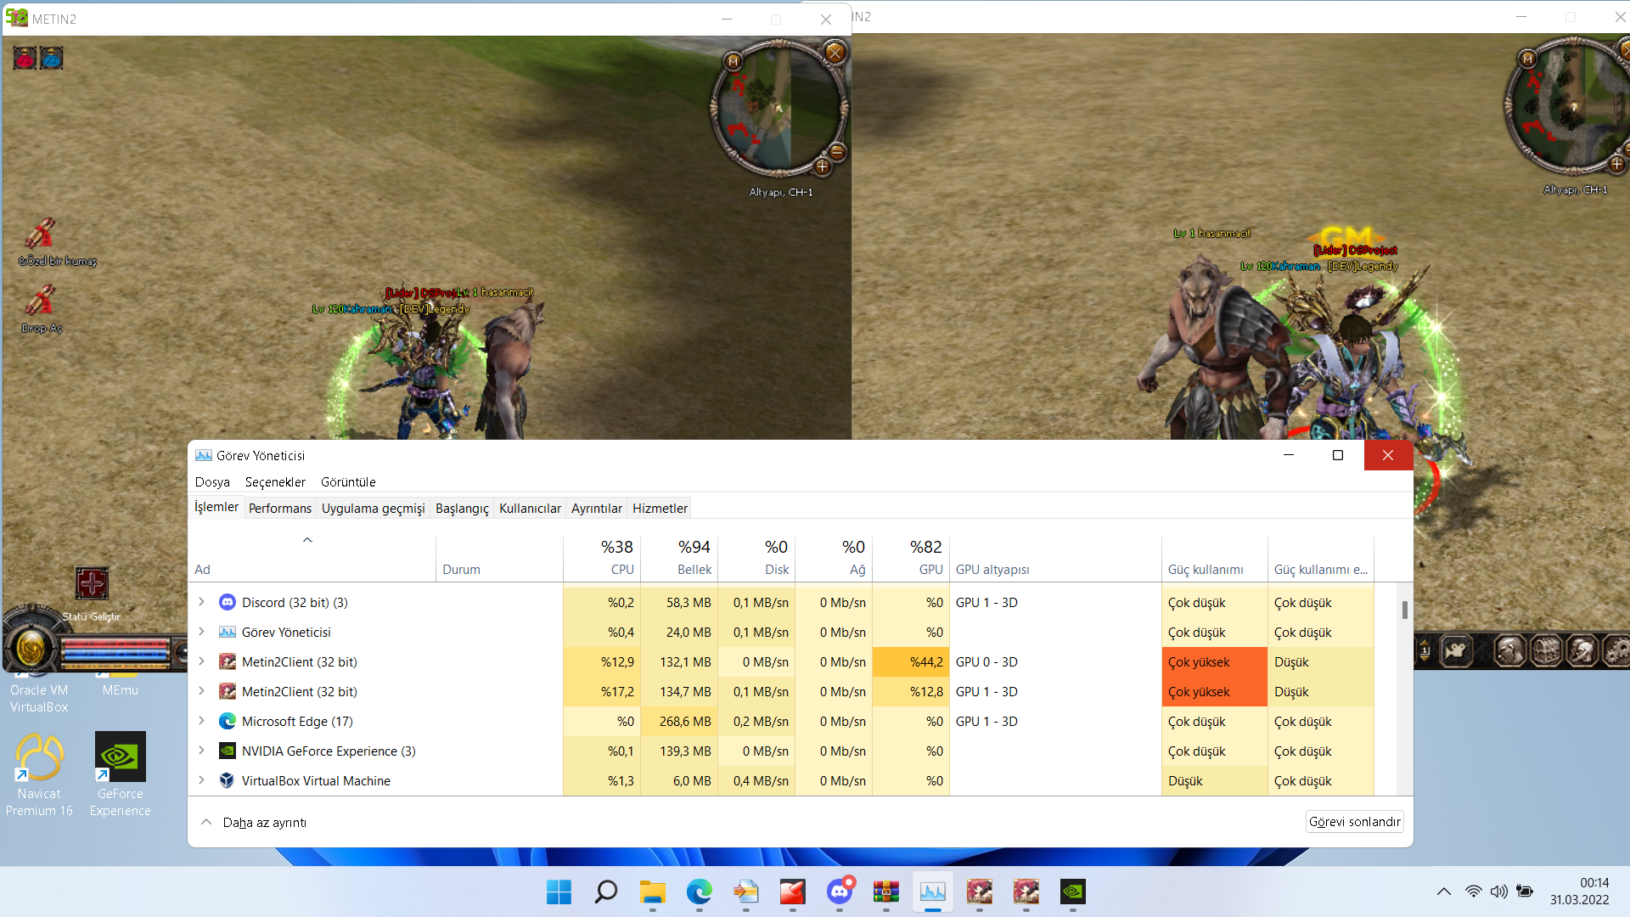Image resolution: width=1630 pixels, height=917 pixels.
Task: Open the clock showing 00:14
Action: click(1579, 892)
